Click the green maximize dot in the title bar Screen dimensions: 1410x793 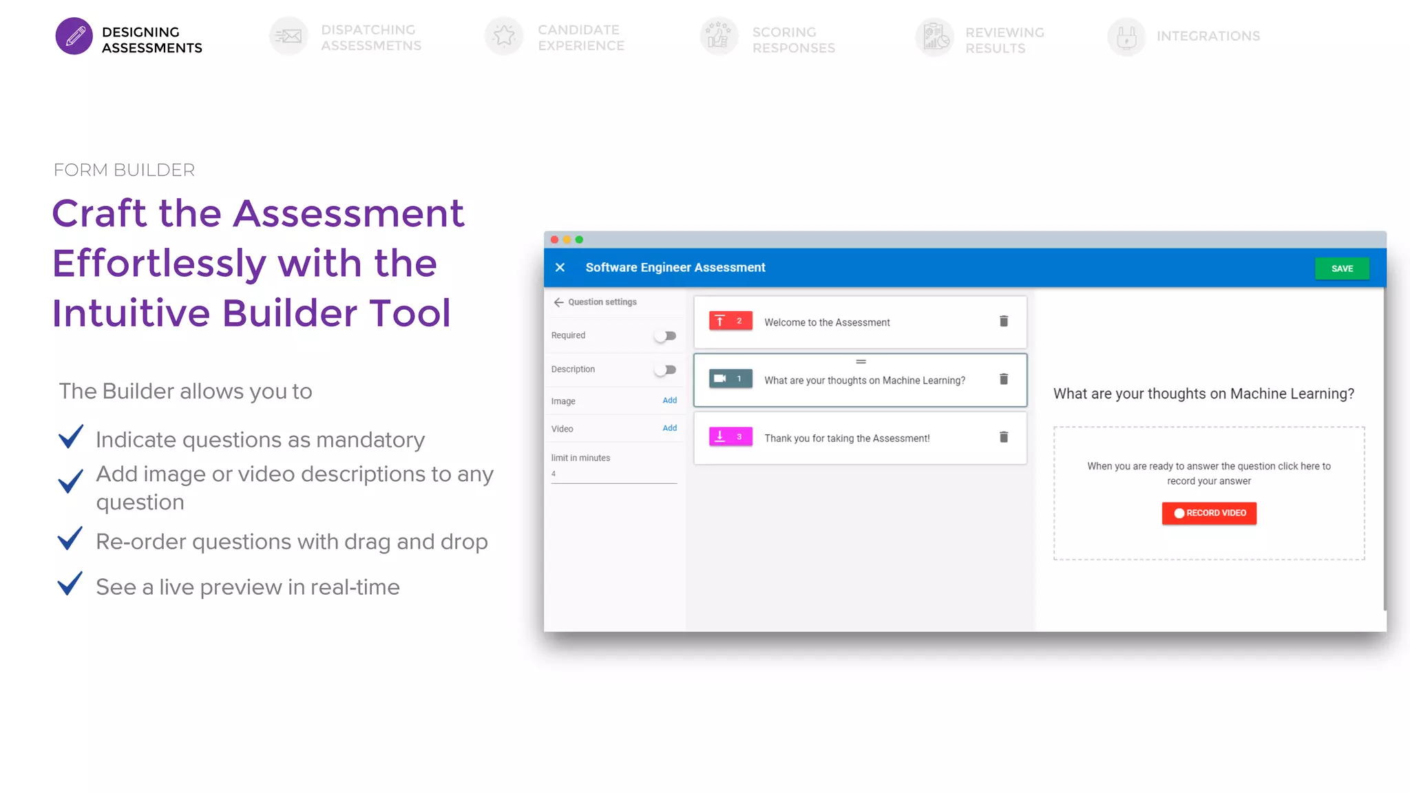pyautogui.click(x=580, y=240)
